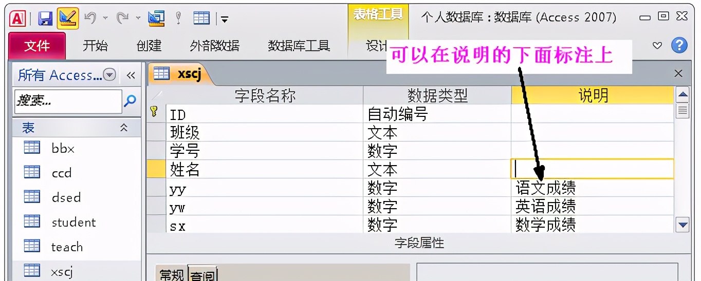Select the 表格工具 contextual tab
Screen dimensions: 701x281
pyautogui.click(x=378, y=14)
